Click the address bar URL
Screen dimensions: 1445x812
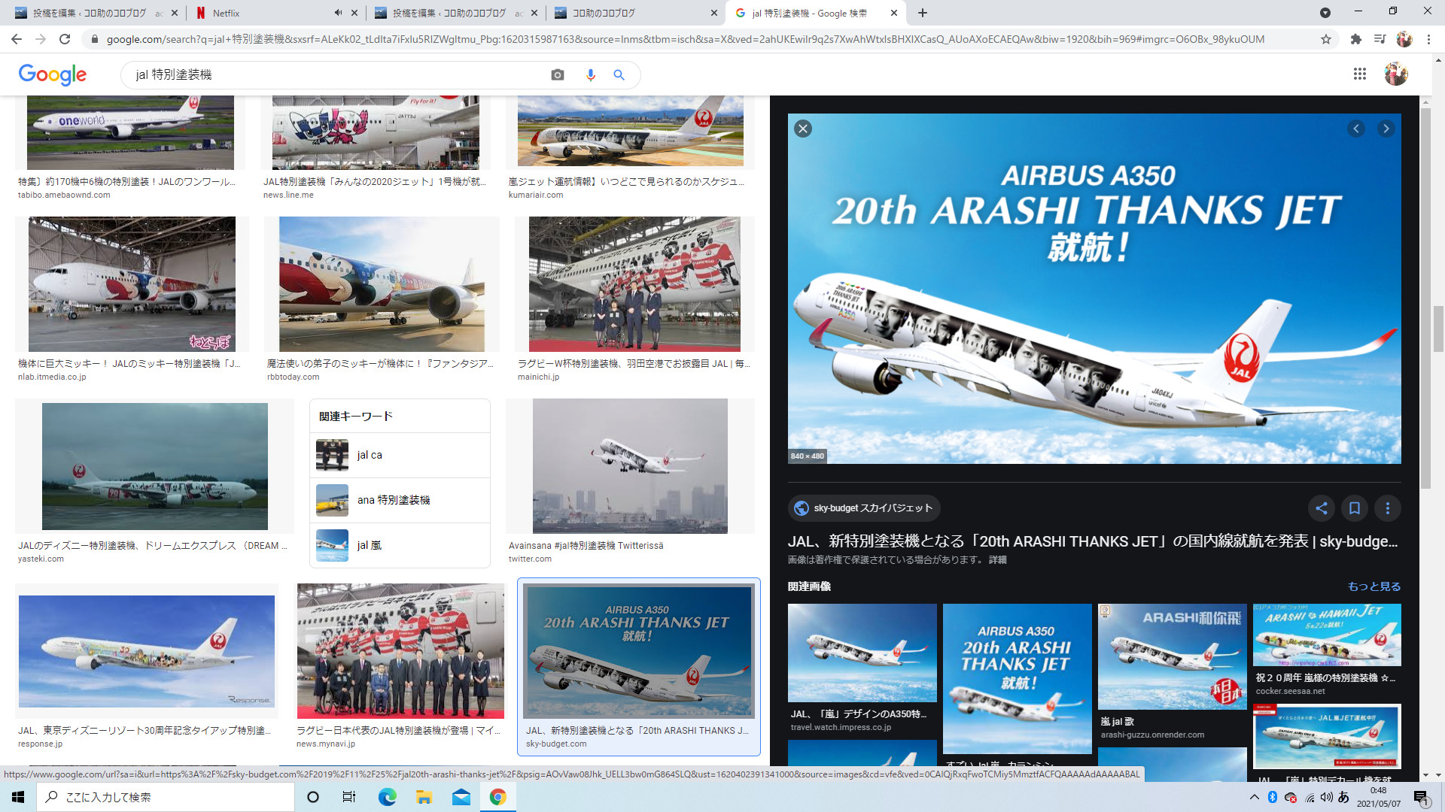tap(685, 39)
